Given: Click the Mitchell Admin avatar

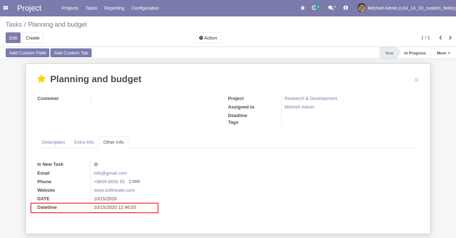Looking at the screenshot, I should click(362, 8).
